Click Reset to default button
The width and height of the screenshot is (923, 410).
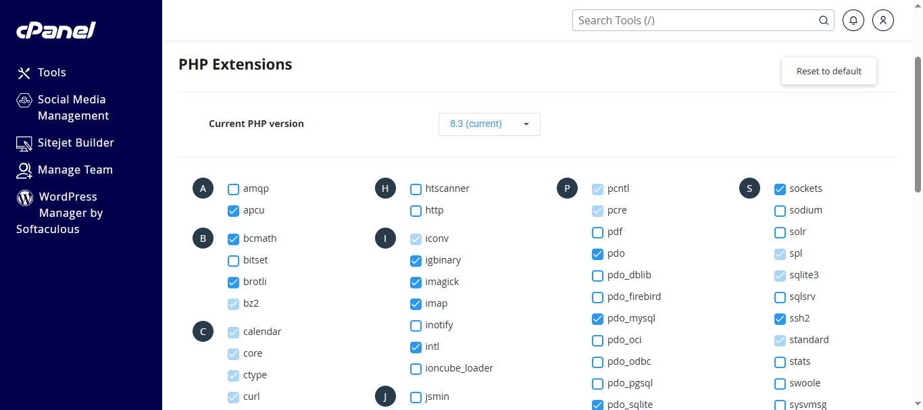click(x=829, y=71)
